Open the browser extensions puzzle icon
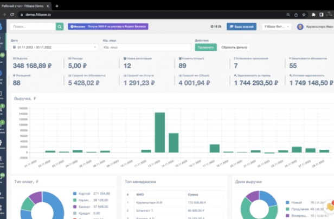Viewport: 334px width, 219px height. [313, 15]
